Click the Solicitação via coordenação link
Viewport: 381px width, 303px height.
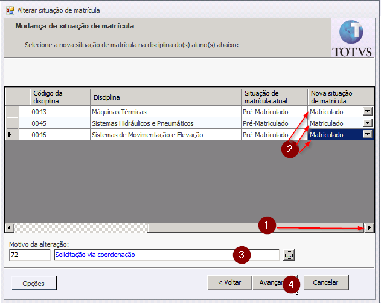click(95, 255)
